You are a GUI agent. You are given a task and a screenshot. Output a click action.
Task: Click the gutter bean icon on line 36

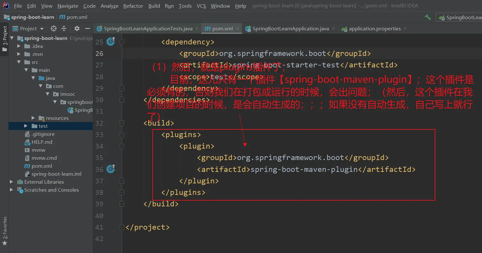111,169
